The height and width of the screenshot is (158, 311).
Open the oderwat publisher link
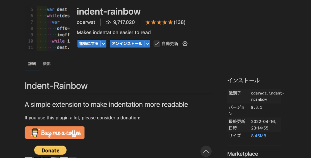(86, 22)
